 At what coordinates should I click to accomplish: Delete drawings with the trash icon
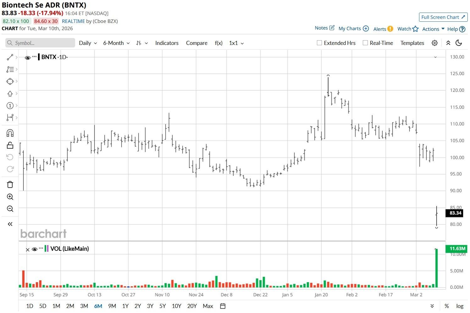click(x=10, y=184)
